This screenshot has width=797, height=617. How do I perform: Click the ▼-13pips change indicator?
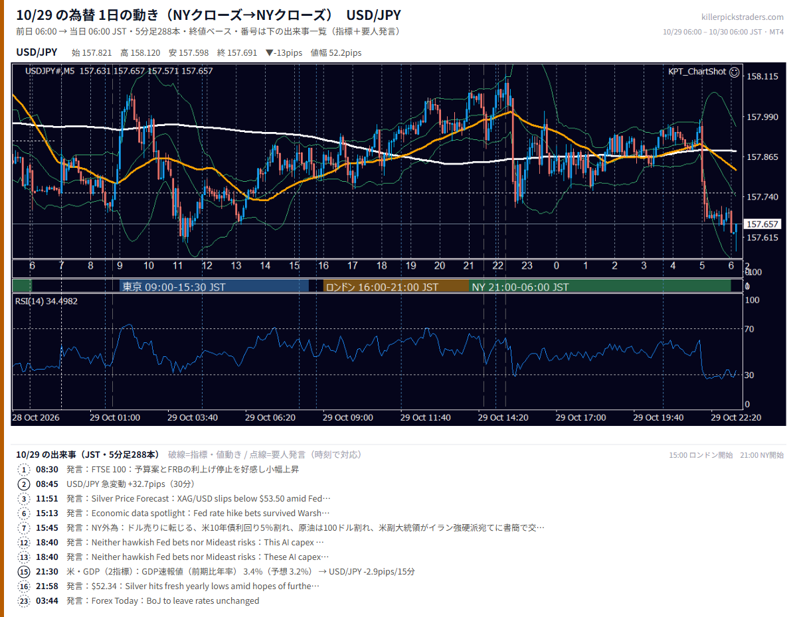point(284,52)
